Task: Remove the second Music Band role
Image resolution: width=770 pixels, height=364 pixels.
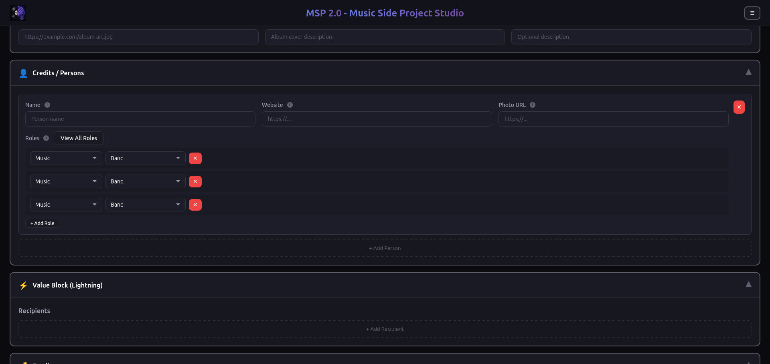Action: click(x=195, y=181)
